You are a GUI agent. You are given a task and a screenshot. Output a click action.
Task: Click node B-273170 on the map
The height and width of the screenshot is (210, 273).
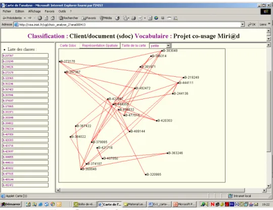pyautogui.click(x=60, y=62)
